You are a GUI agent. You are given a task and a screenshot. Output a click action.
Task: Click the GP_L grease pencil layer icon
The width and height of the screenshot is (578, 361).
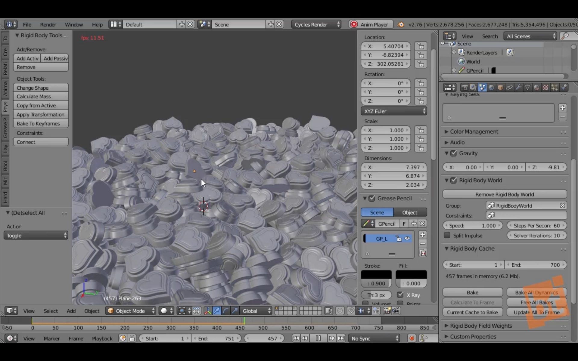click(x=367, y=238)
